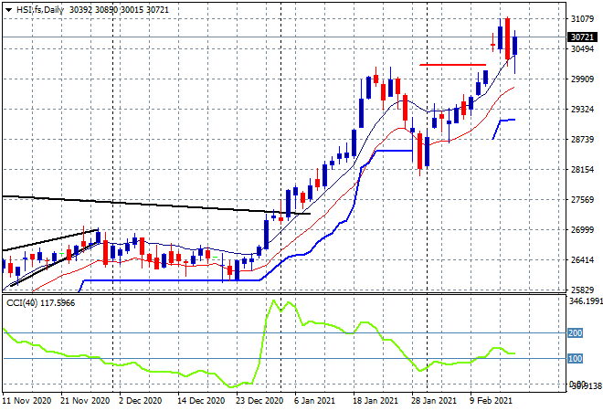This screenshot has height=411, width=603.
Task: Select the 29909 price axis value
Action: 582,79
